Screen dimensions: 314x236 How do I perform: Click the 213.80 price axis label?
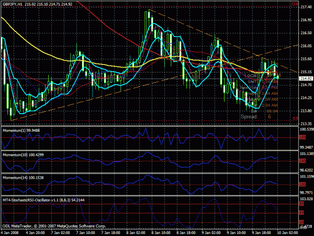click(306, 111)
